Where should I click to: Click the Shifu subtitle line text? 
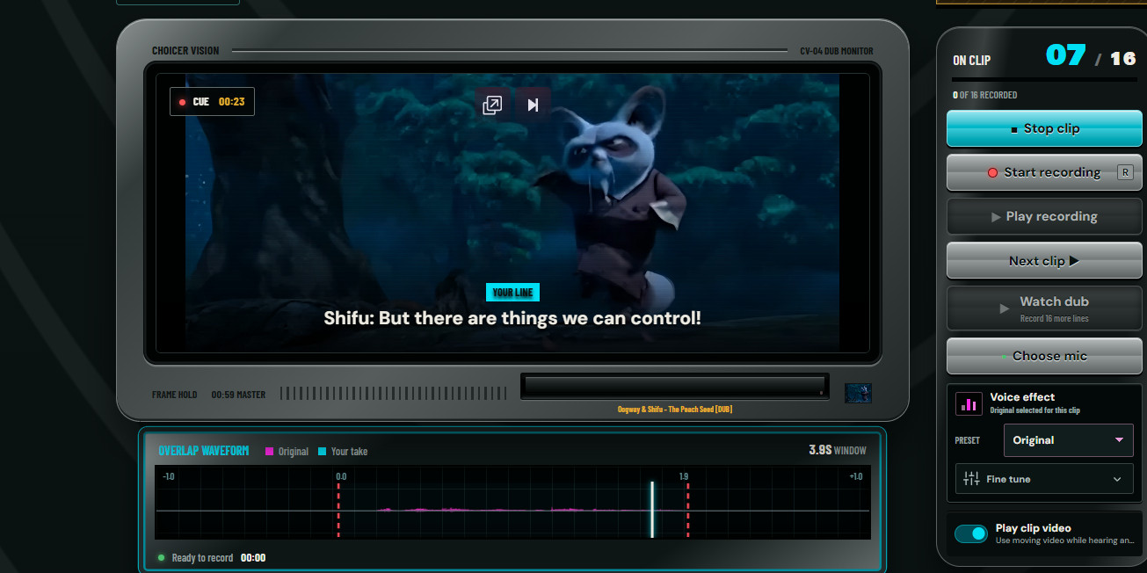pos(512,318)
